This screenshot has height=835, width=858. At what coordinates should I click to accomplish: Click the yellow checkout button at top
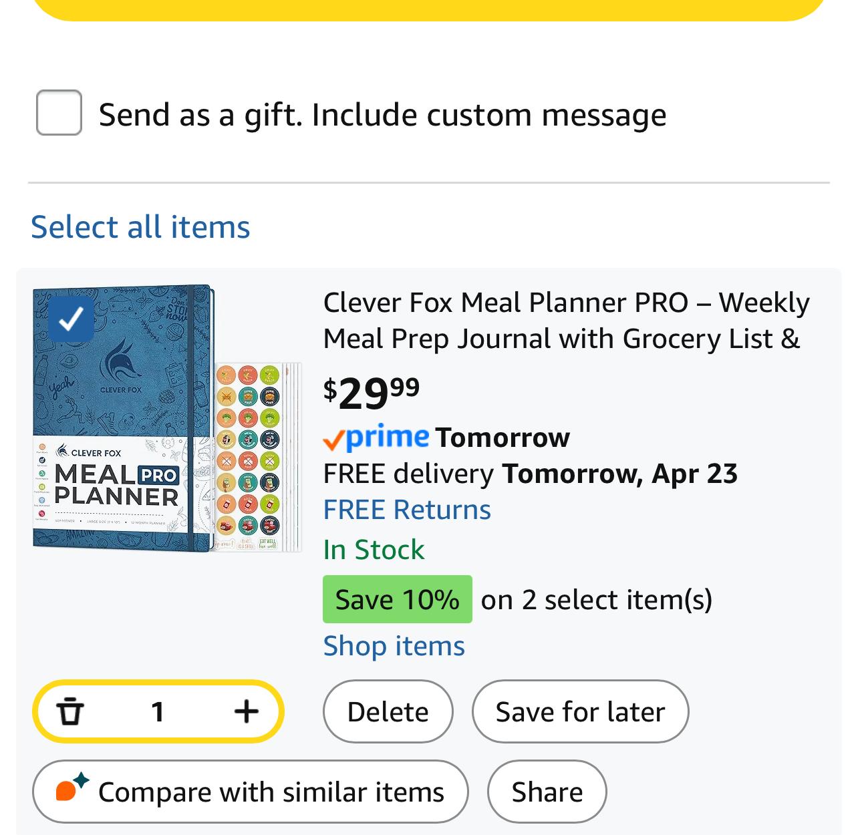coord(428,8)
